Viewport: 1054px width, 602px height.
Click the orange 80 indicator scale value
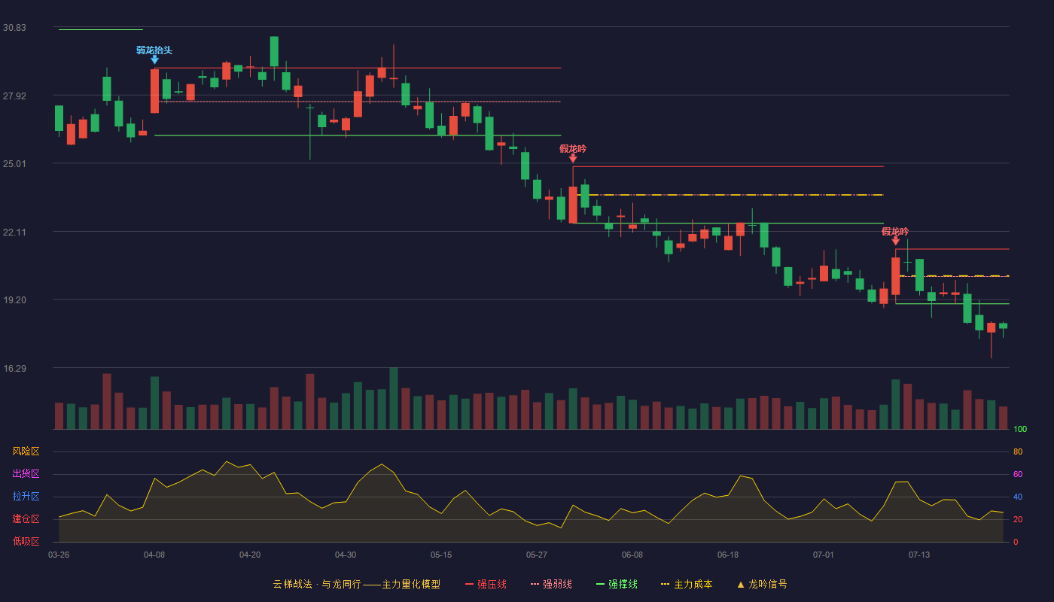[1018, 451]
